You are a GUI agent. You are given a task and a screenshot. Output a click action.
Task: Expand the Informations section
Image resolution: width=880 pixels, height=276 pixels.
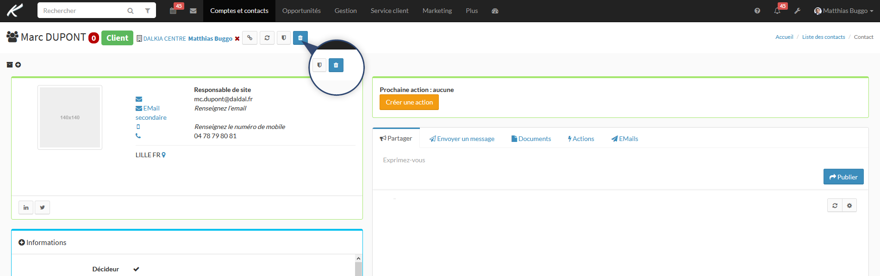(43, 243)
